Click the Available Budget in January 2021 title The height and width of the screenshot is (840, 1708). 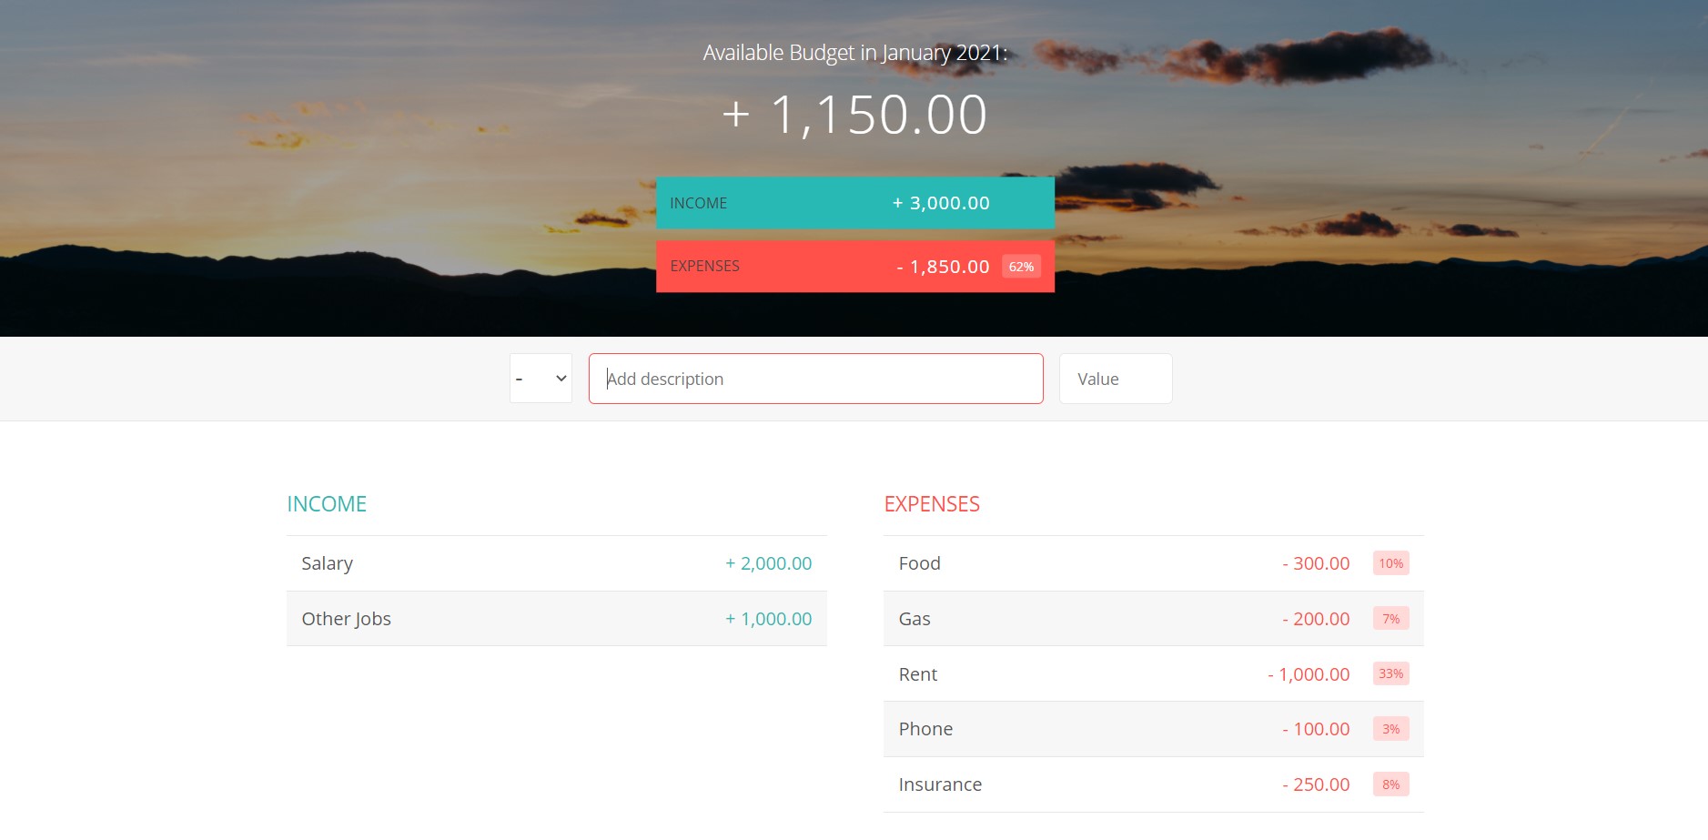click(x=854, y=53)
